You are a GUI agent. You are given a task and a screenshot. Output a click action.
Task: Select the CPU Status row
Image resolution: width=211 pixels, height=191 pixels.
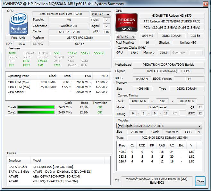[x=58, y=92]
